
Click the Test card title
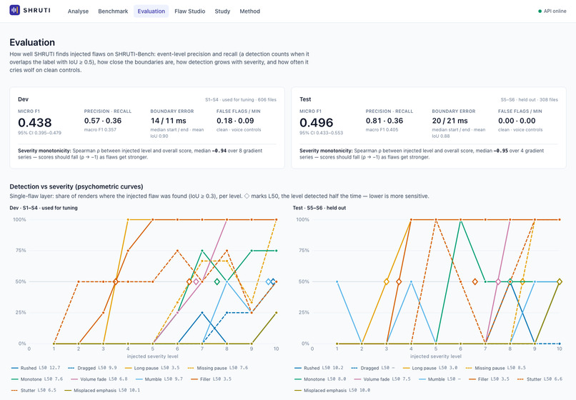point(305,99)
